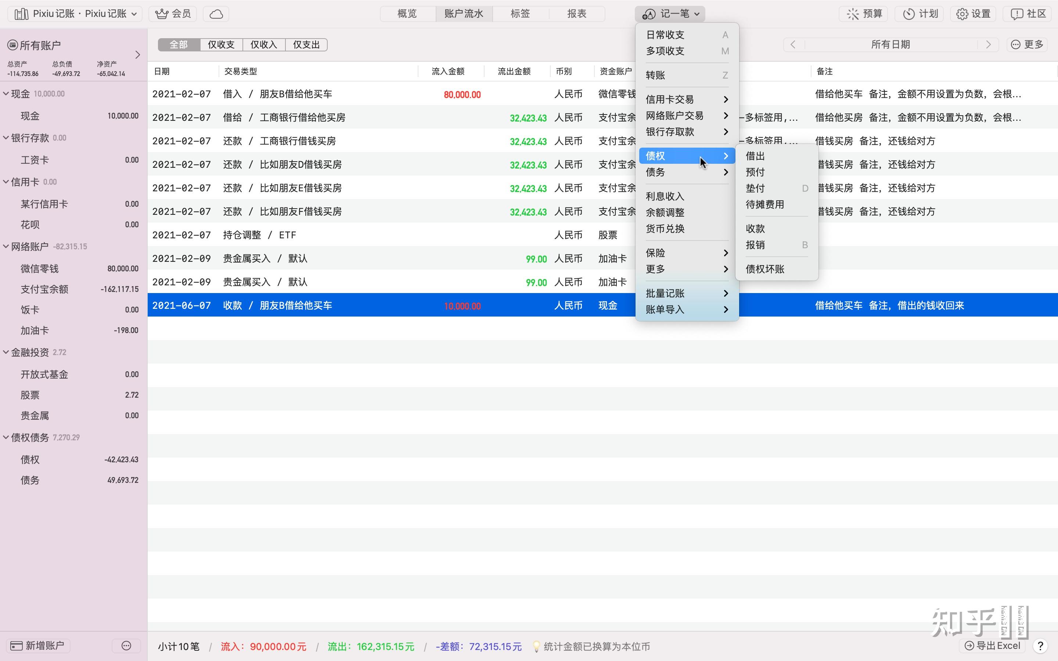Go to previous date range arrow
Viewport: 1058px width, 661px height.
pyautogui.click(x=793, y=44)
